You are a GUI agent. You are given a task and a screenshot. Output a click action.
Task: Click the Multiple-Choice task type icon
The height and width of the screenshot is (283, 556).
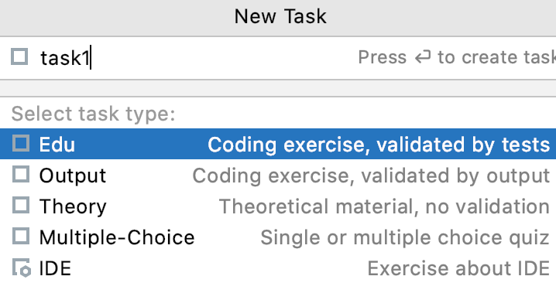pos(21,237)
